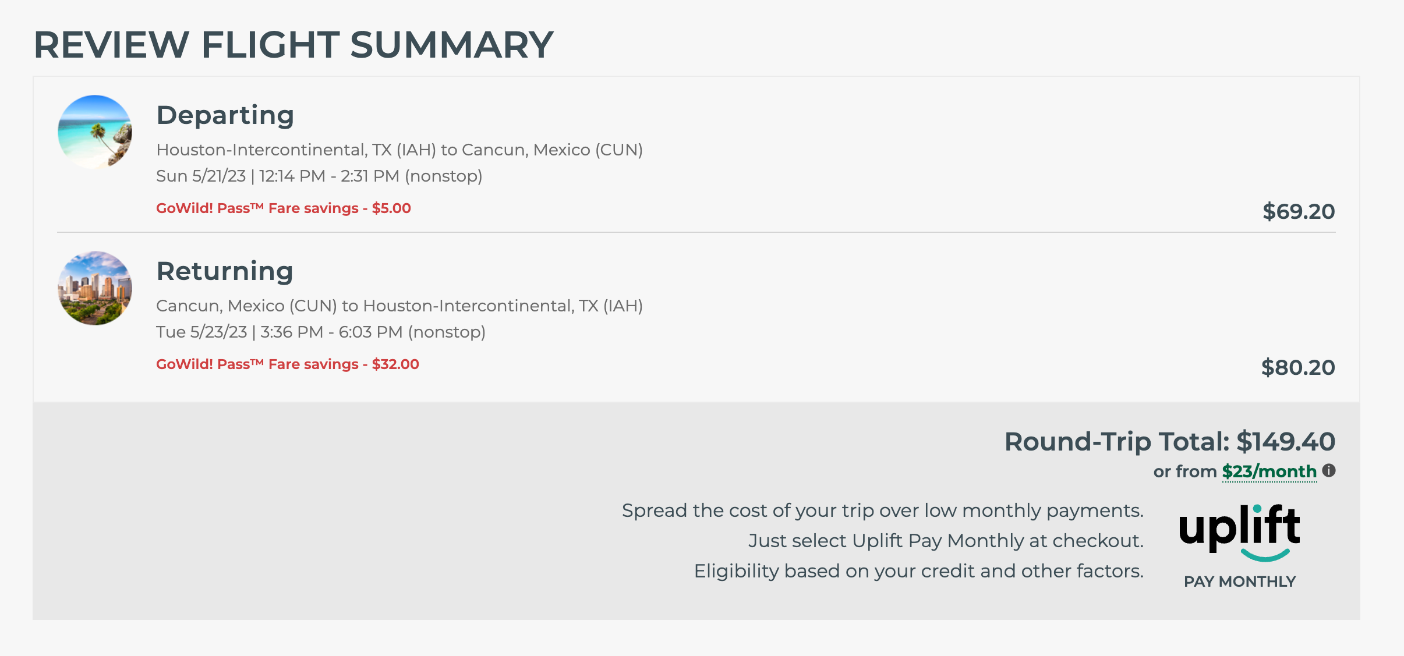Click the Uplift logo
1404x656 pixels.
(x=1239, y=533)
